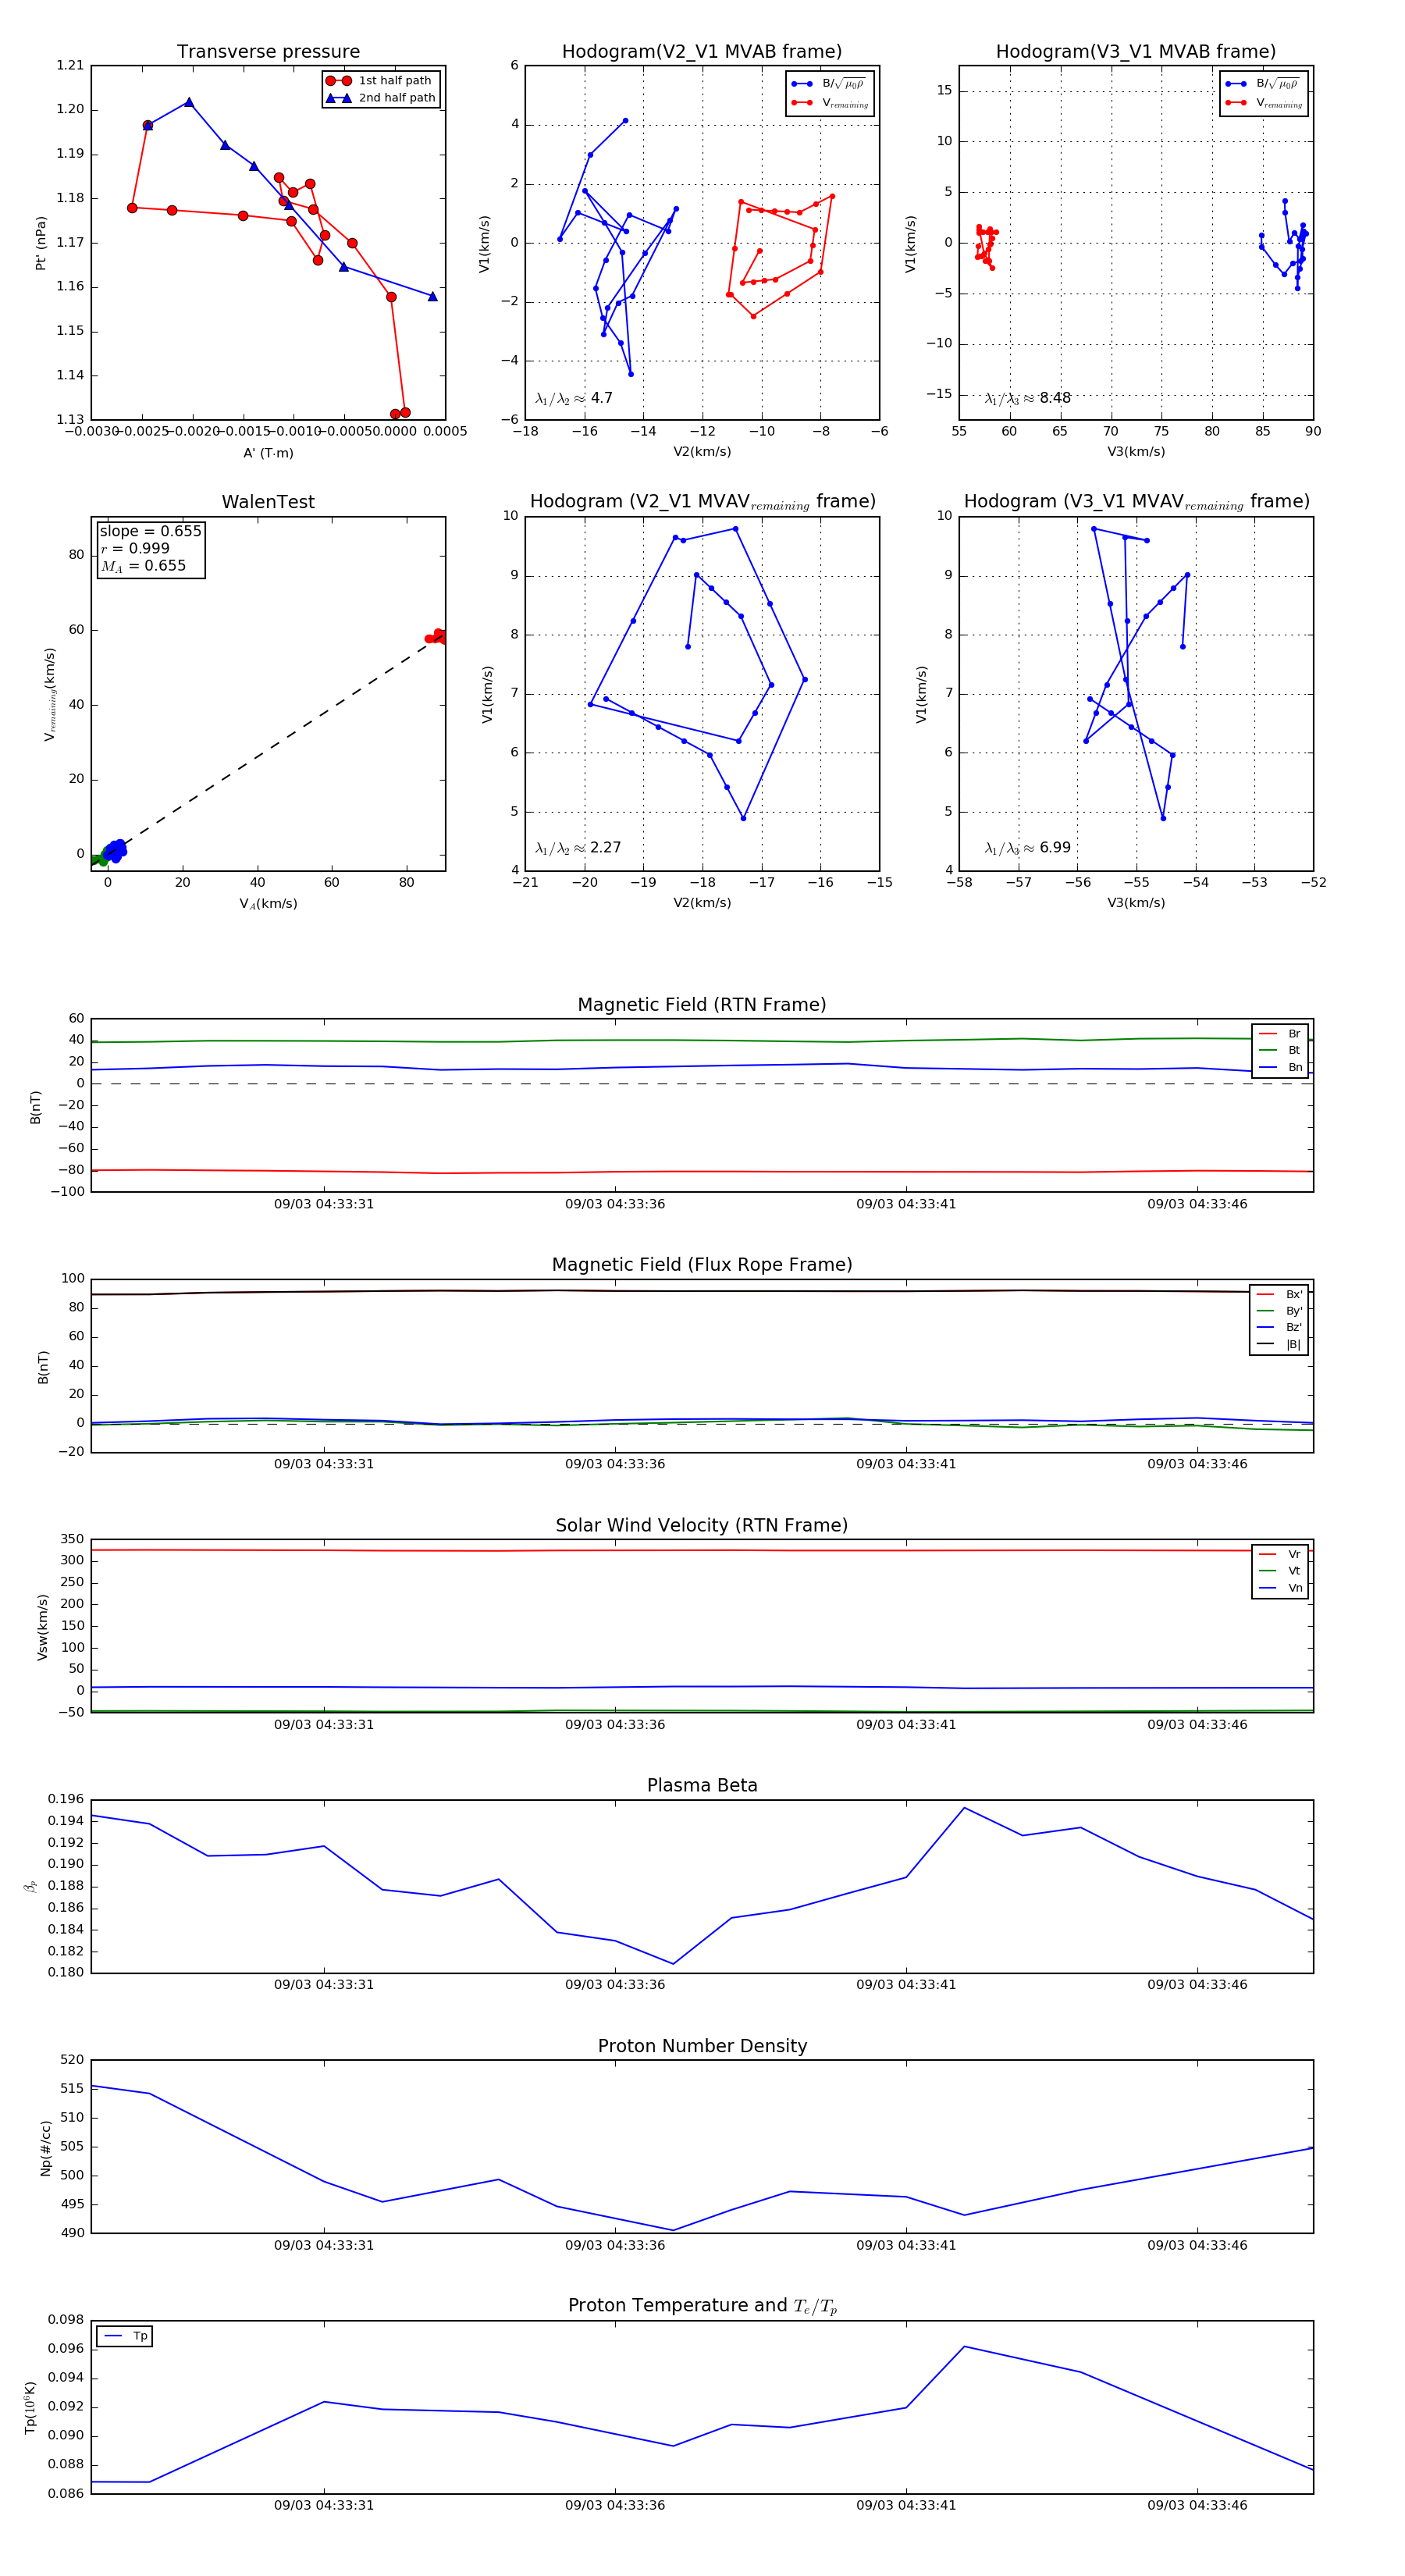Image resolution: width=1405 pixels, height=2576 pixels.
Task: Click the "λ1/λ3 ≈ 6.99" annotation
Action: pyautogui.click(x=1028, y=848)
